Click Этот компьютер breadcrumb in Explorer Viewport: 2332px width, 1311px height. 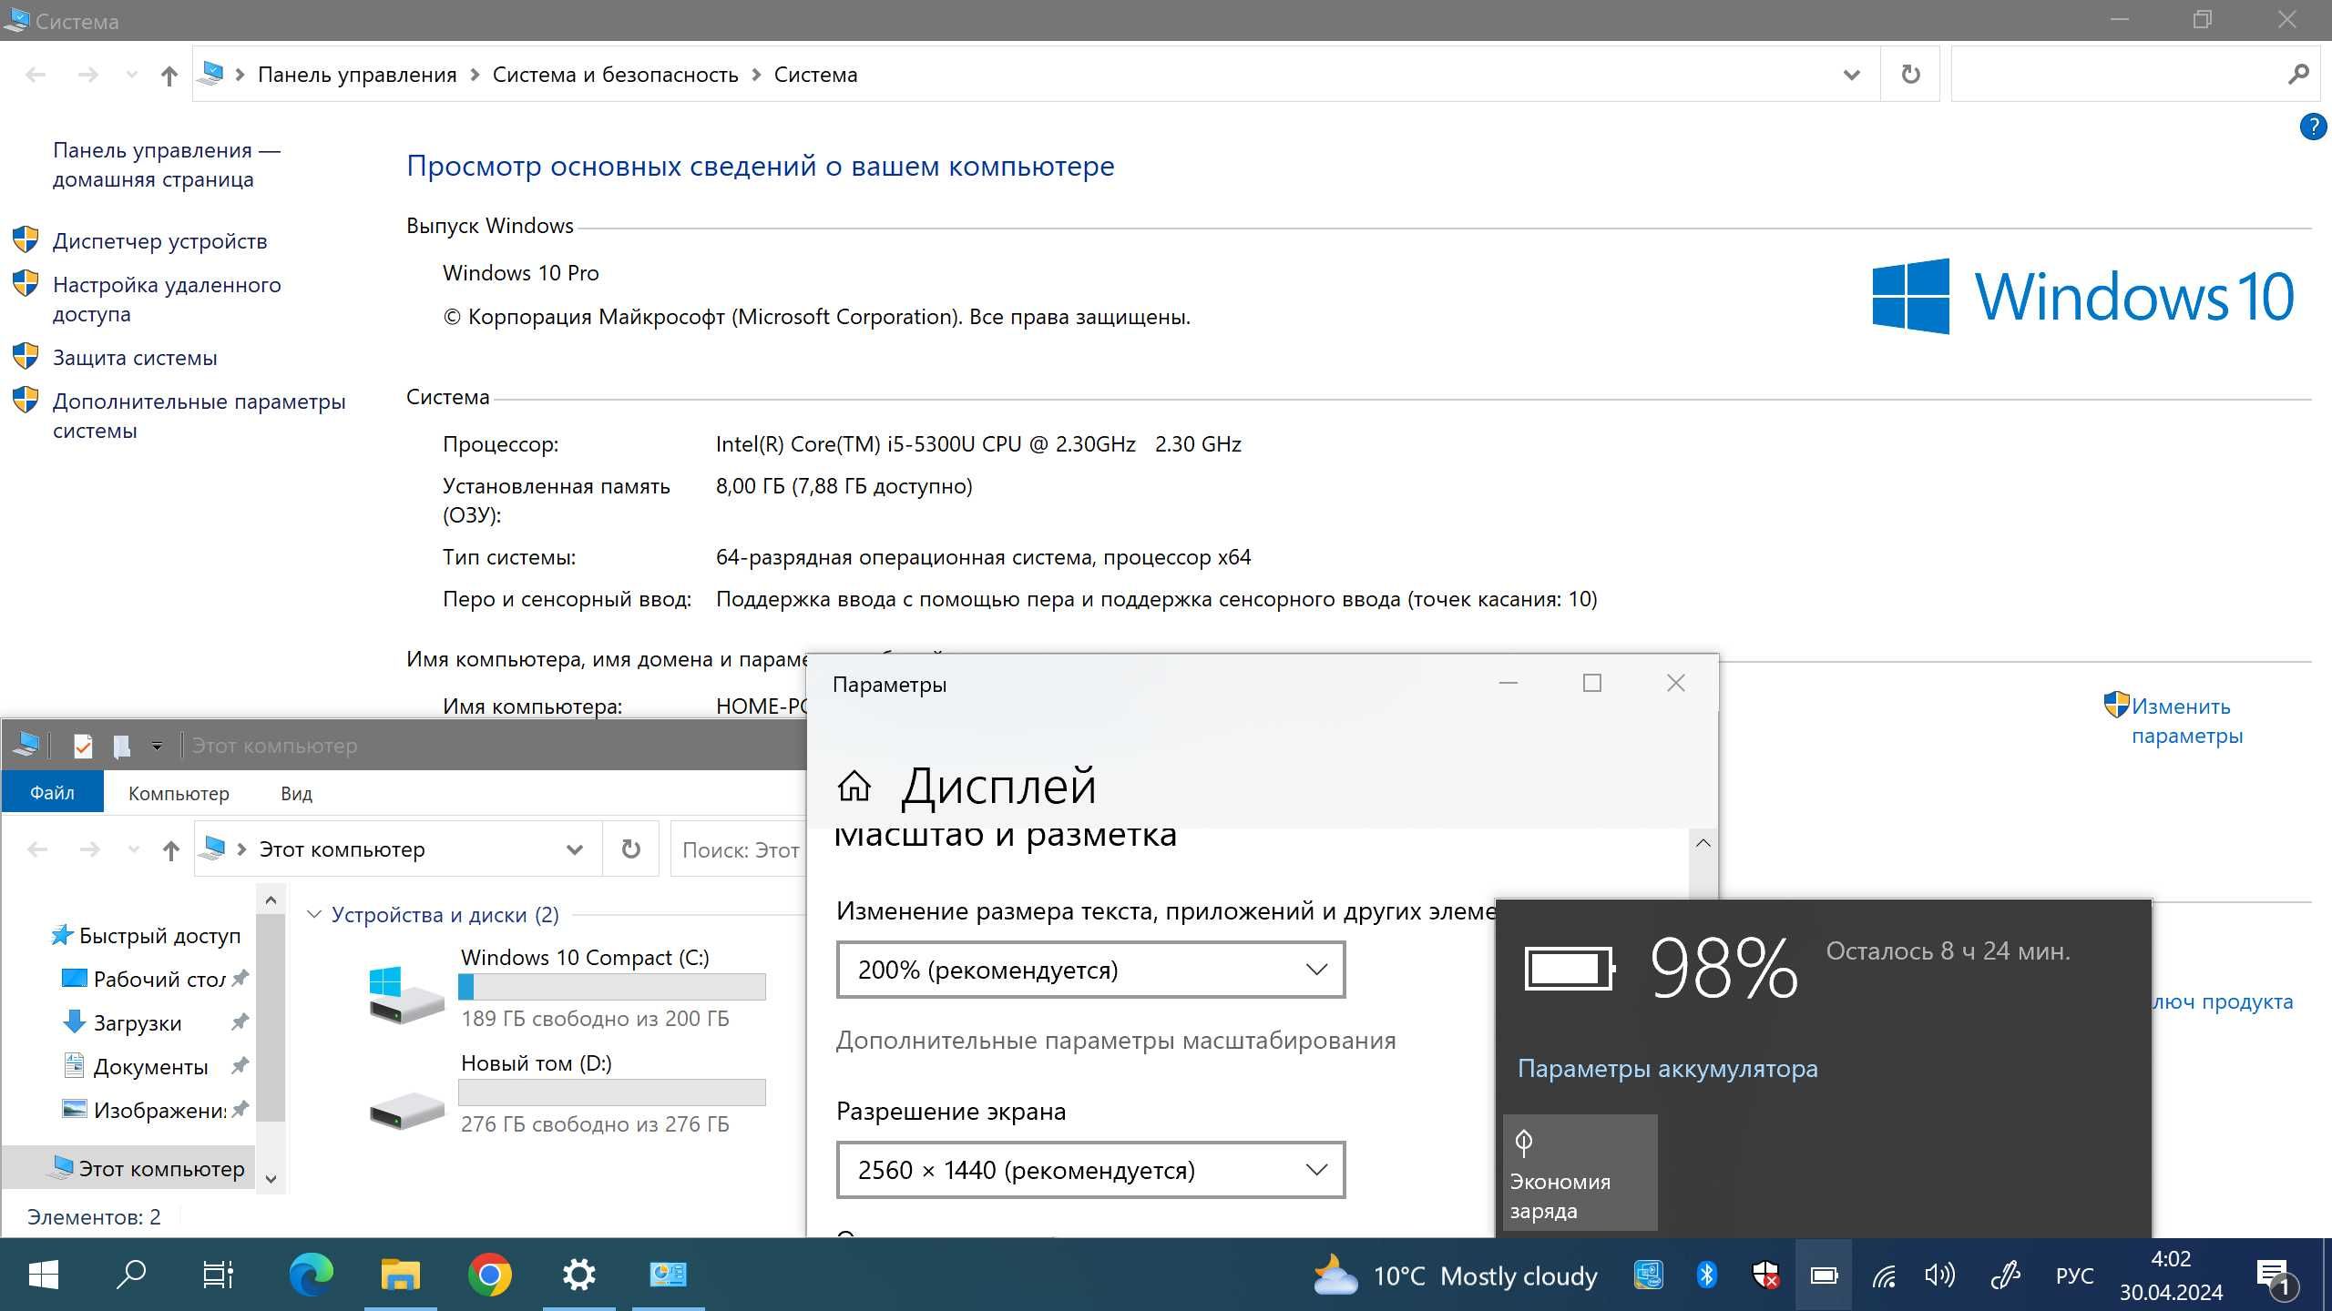coord(343,849)
